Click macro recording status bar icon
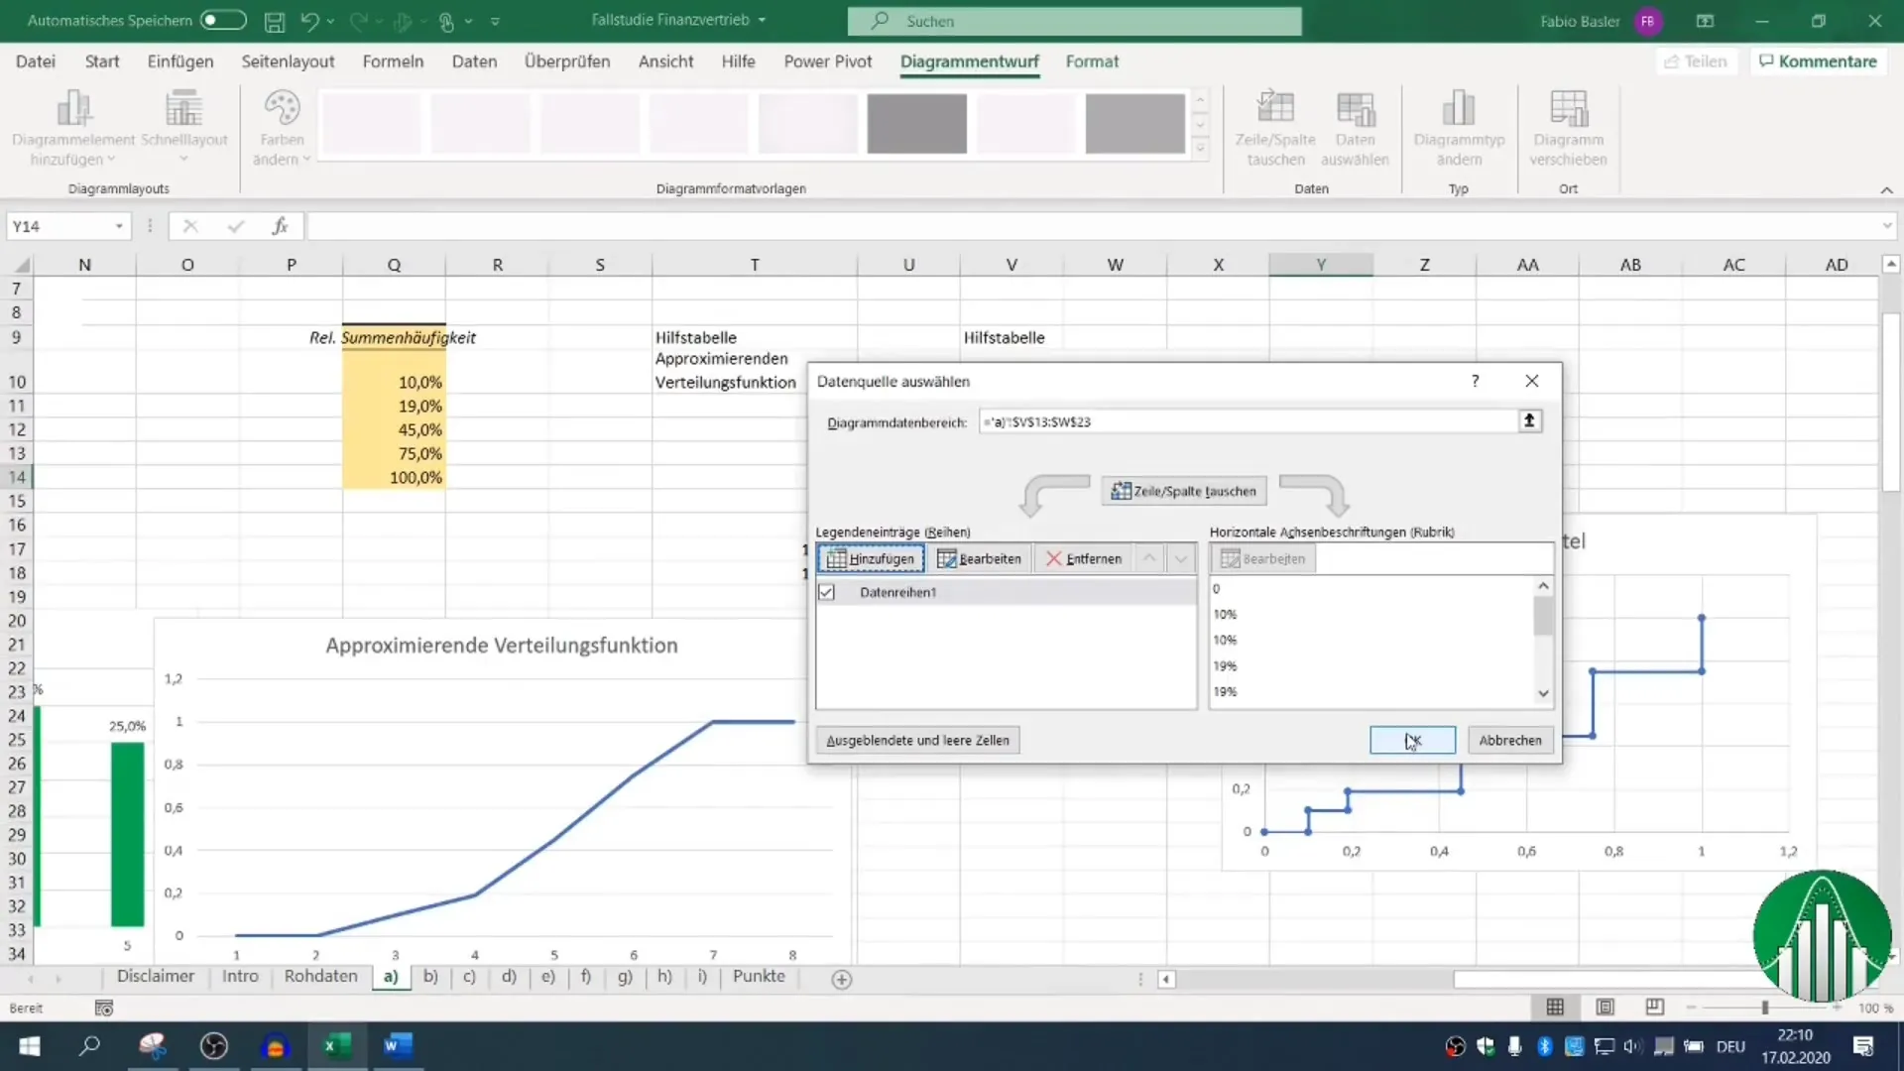Screen dimensions: 1904x1071 pos(103,1009)
